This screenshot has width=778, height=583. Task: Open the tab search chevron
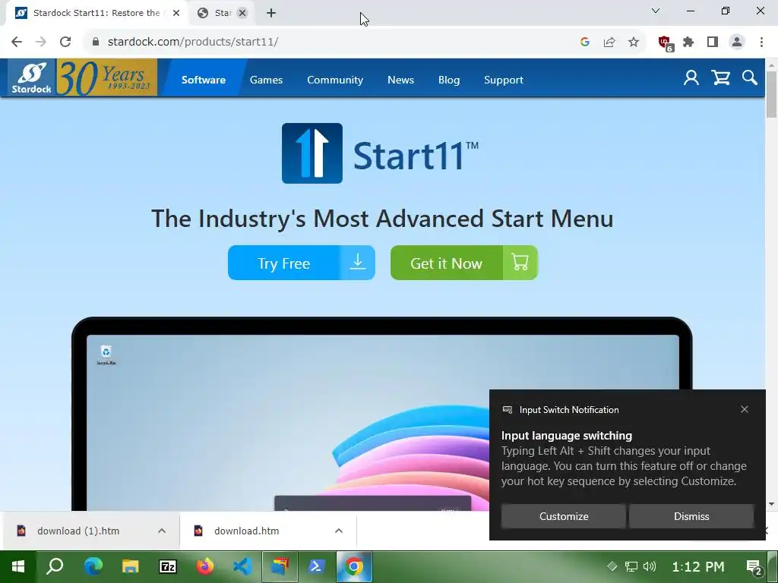655,11
